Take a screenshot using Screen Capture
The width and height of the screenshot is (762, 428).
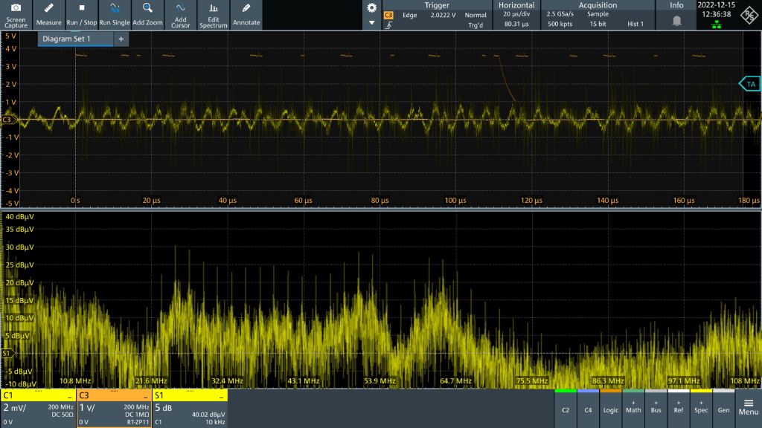click(16, 13)
